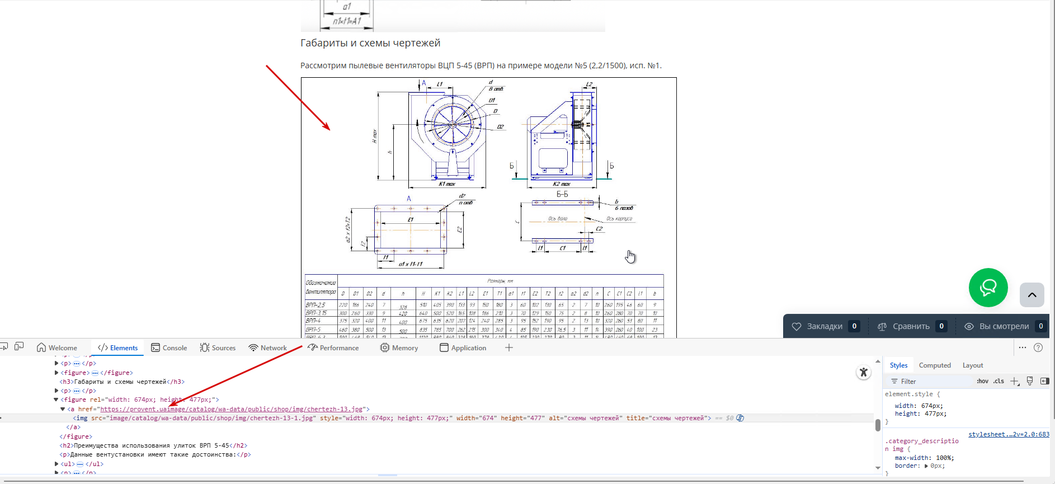1055x484 pixels.
Task: Click the scroll-to-top arrow button
Action: click(1032, 295)
